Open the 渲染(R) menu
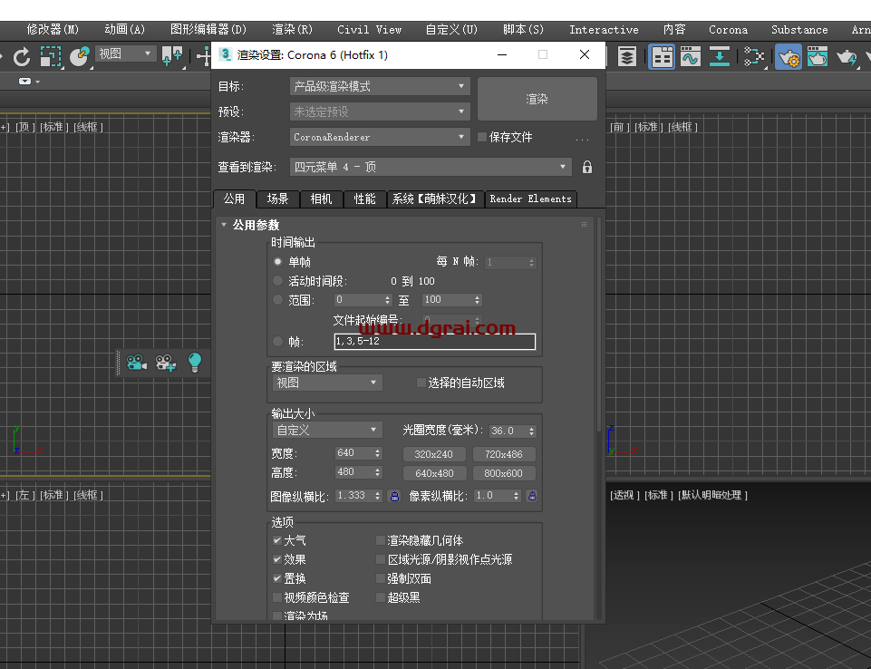This screenshot has height=669, width=871. click(x=292, y=29)
